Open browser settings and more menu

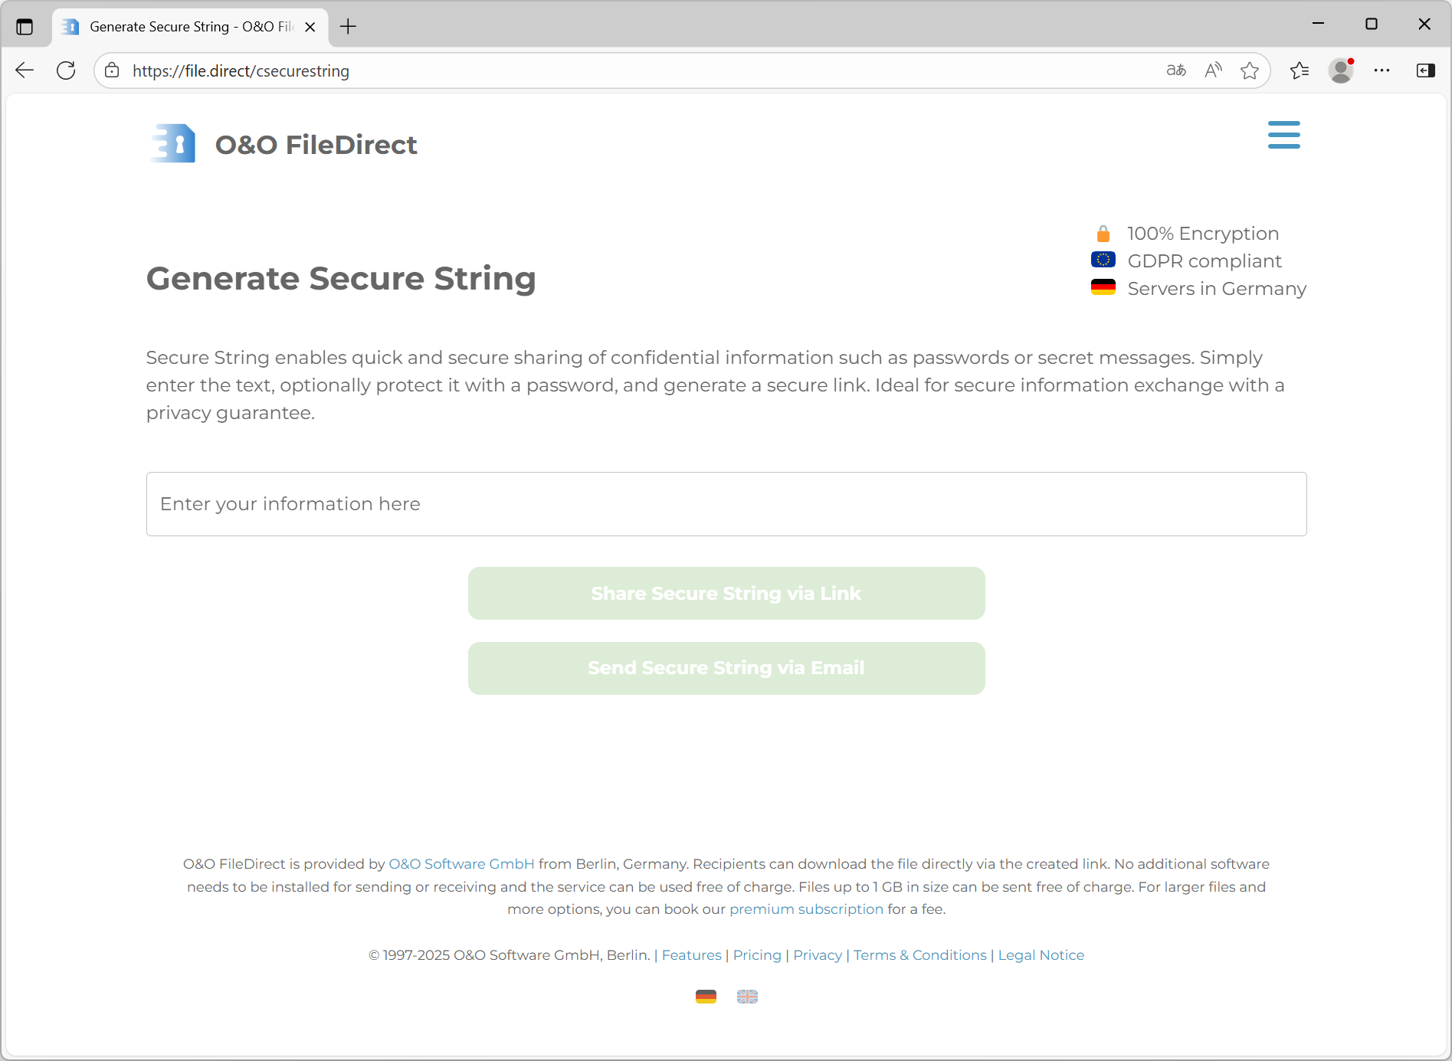(x=1382, y=70)
